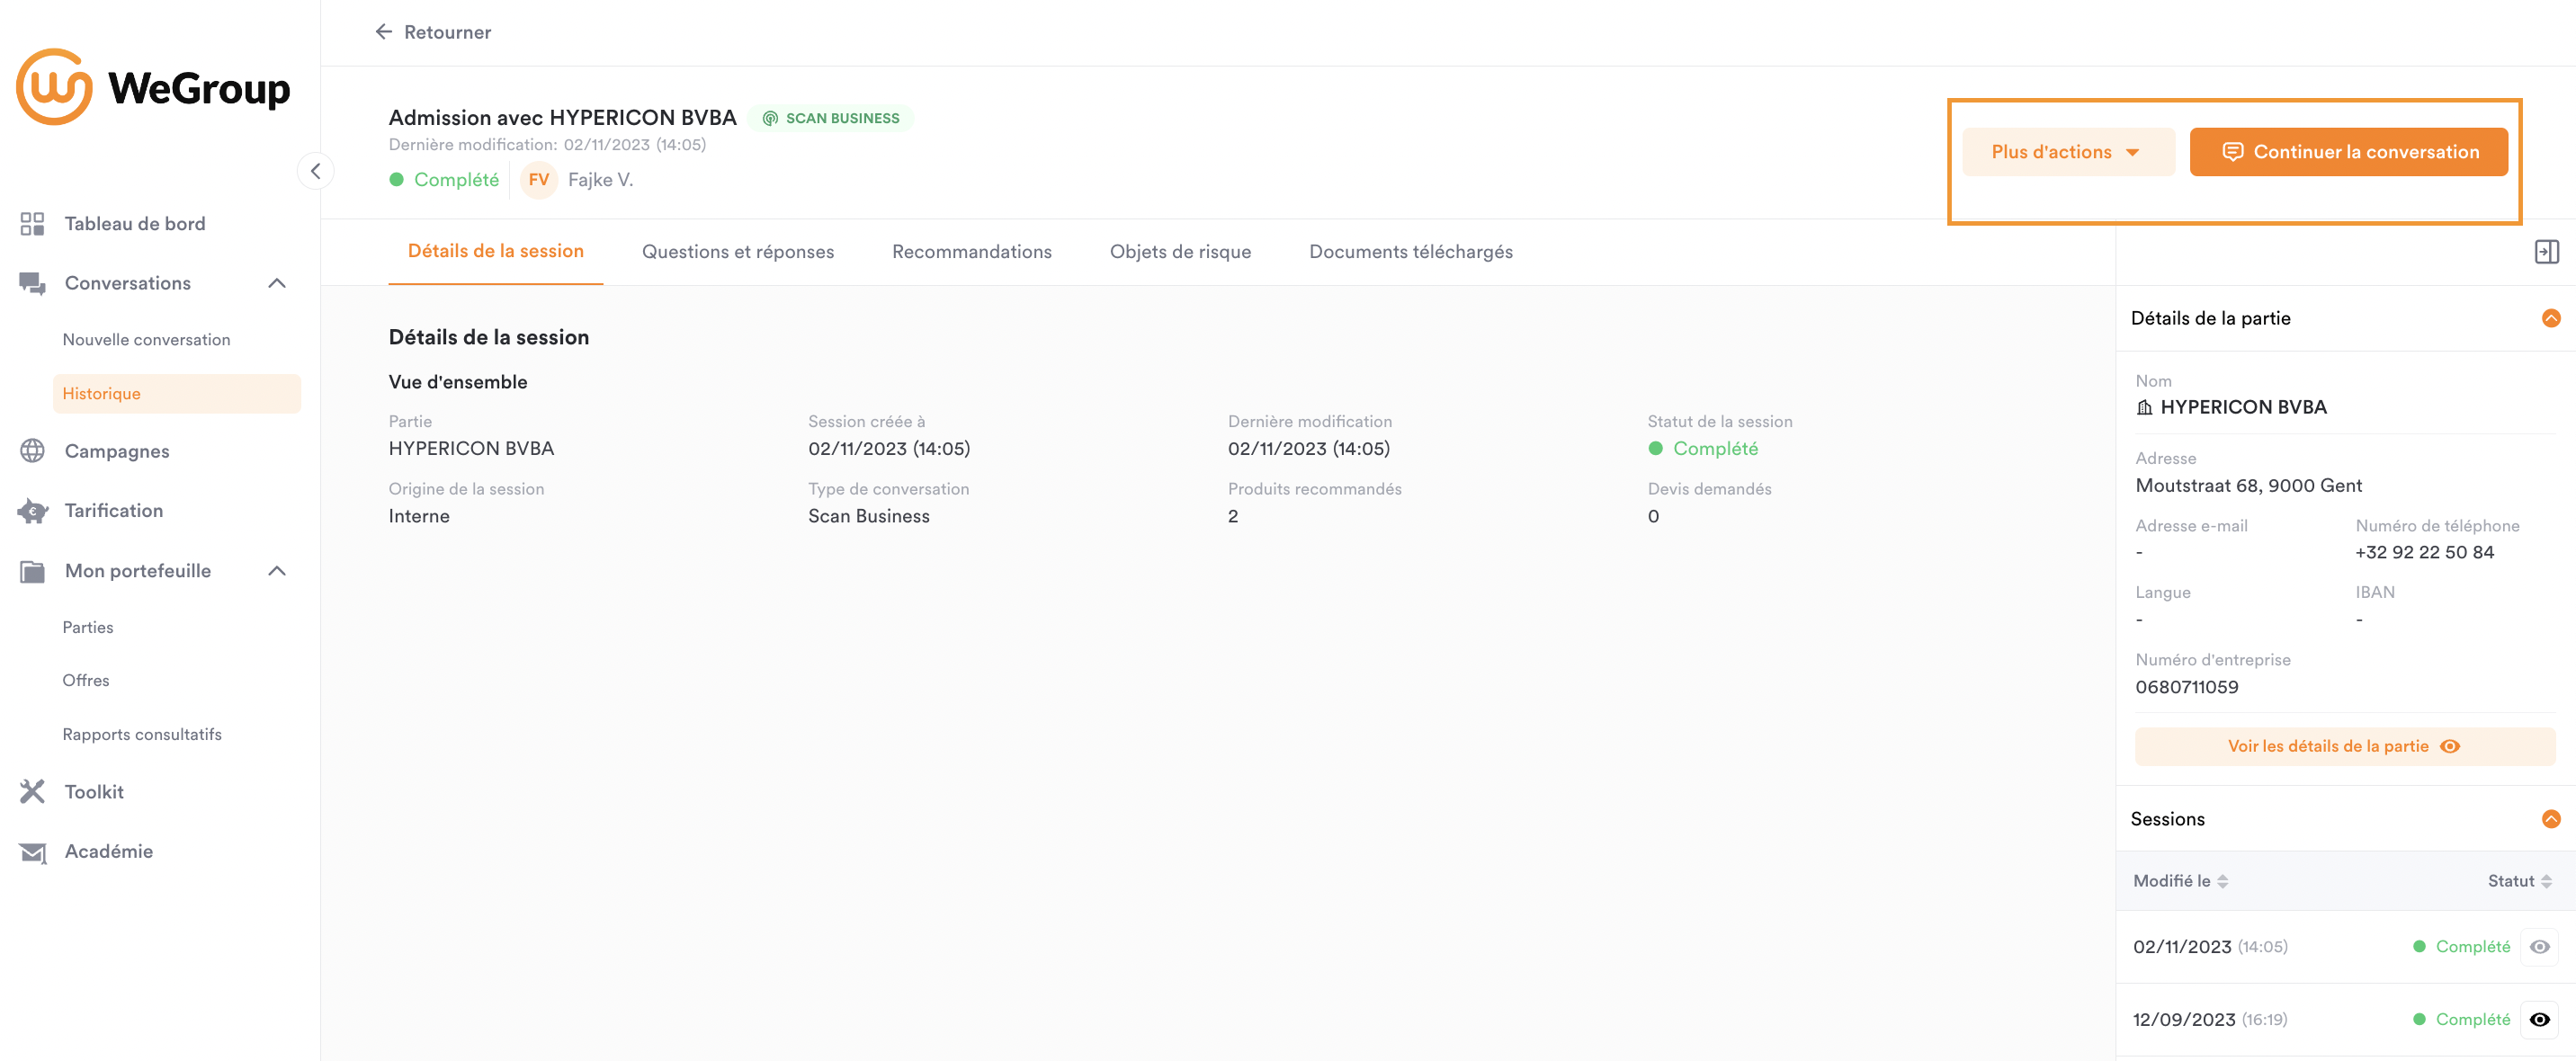The image size is (2576, 1061).
Task: Click the Complété status under Statut de la session
Action: [1703, 449]
